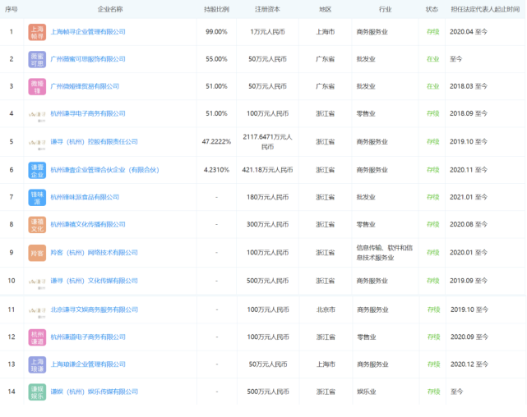Open the 谦寻（杭州）文化传媒有限公司 link

coord(94,281)
